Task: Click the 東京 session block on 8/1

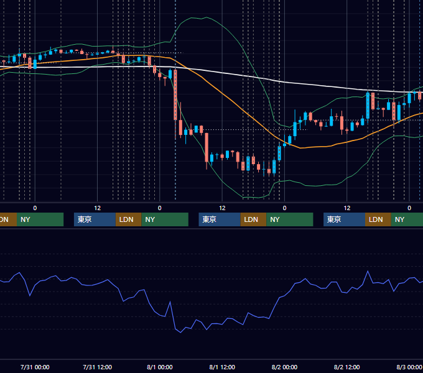Action: click(x=220, y=219)
